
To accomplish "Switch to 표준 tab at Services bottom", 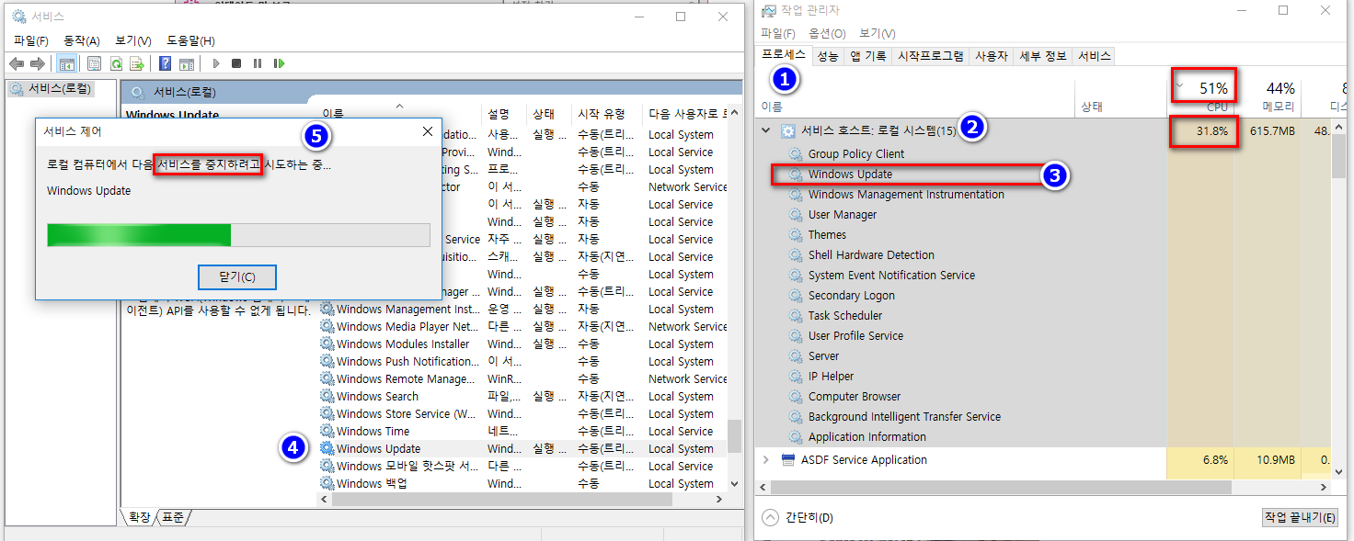I will (x=172, y=518).
